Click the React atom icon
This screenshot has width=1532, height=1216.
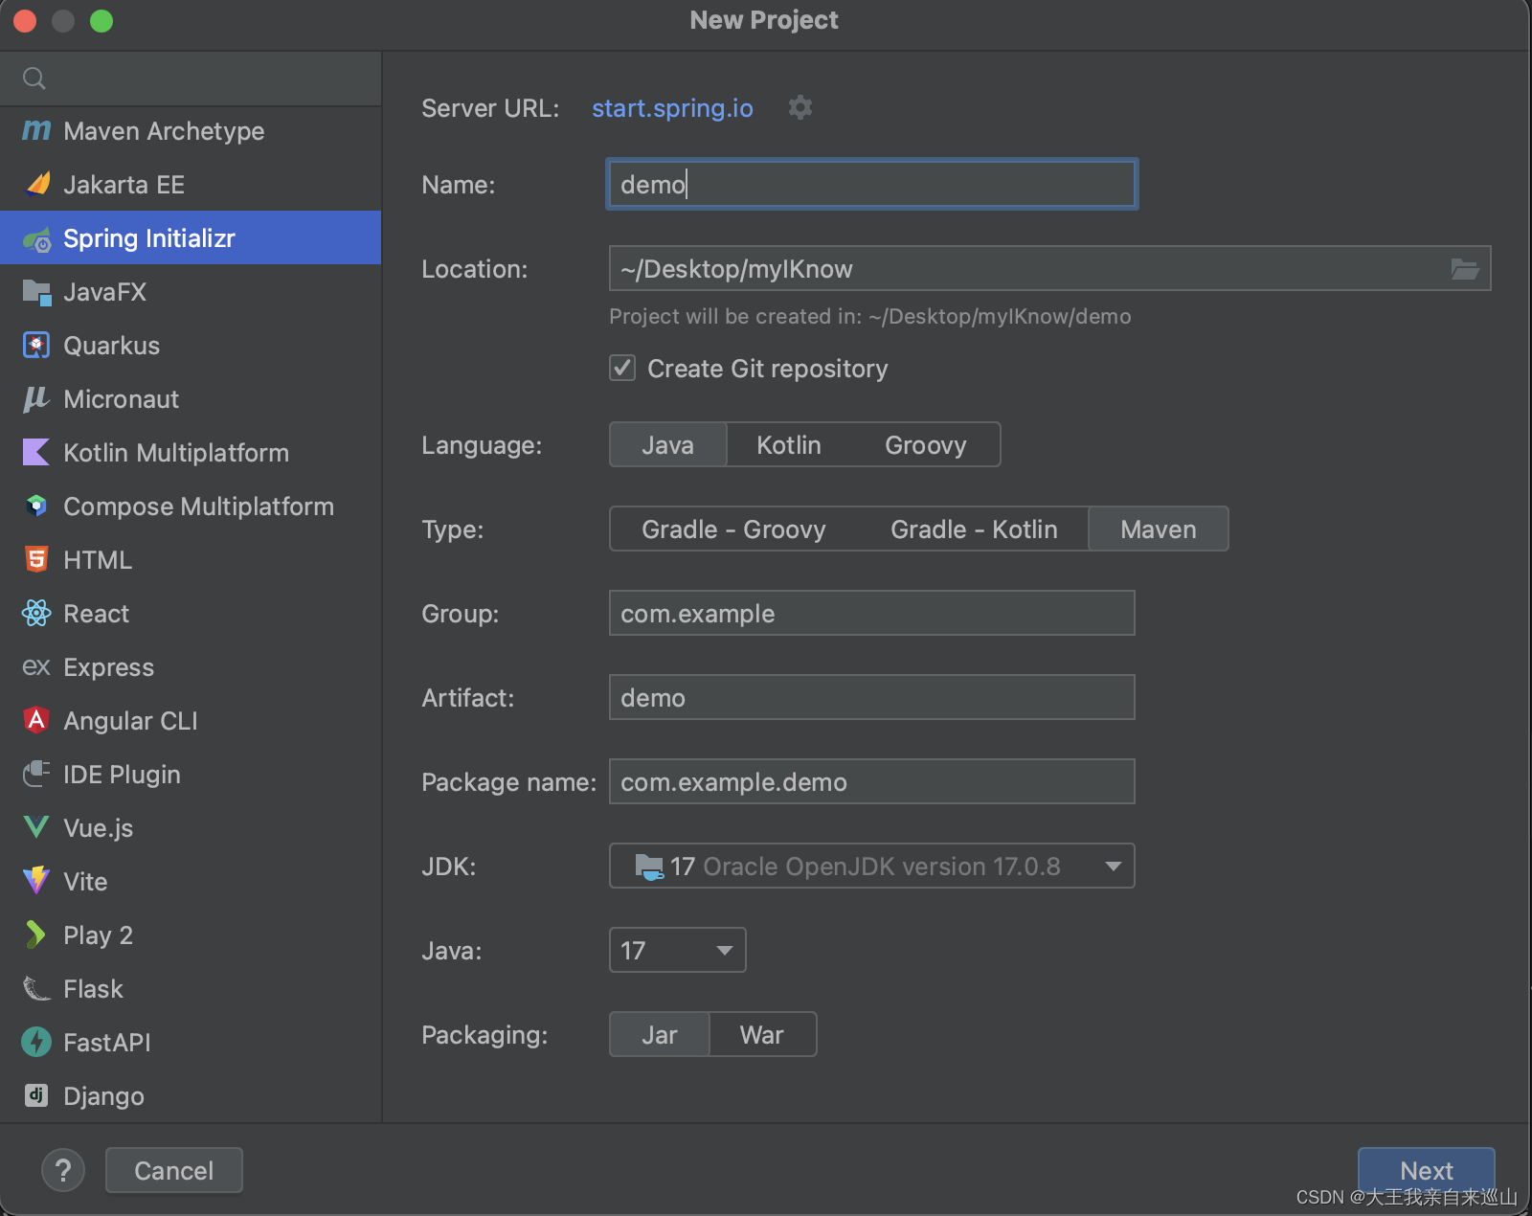[36, 614]
